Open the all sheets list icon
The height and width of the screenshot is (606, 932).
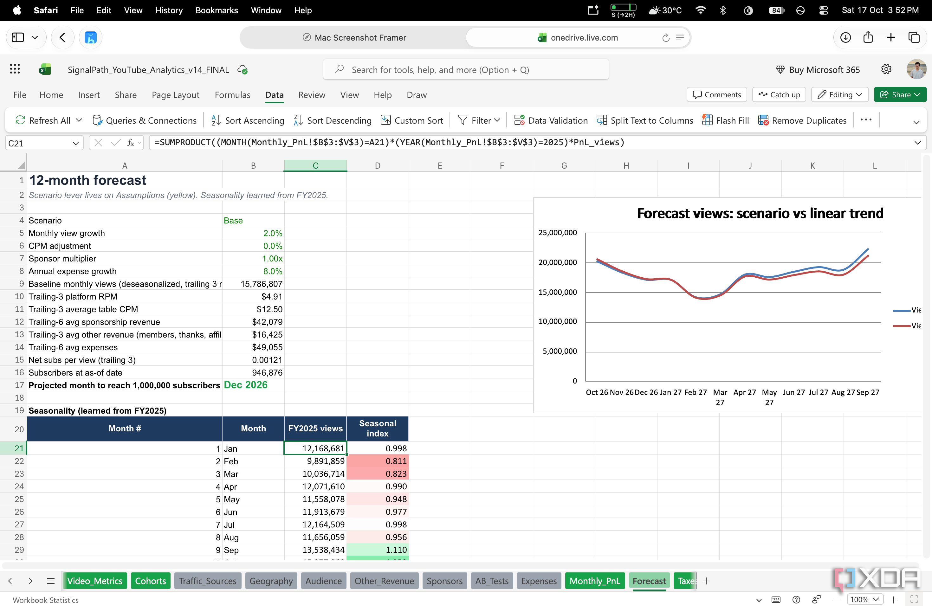point(50,581)
